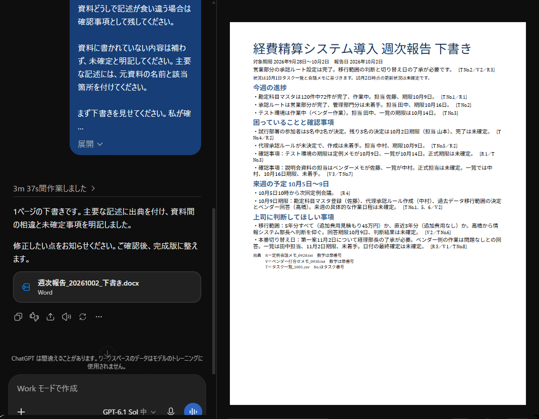Click the 確認事項：テスト環境の期限 bullet line
The width and height of the screenshot is (539, 419).
click(x=374, y=157)
